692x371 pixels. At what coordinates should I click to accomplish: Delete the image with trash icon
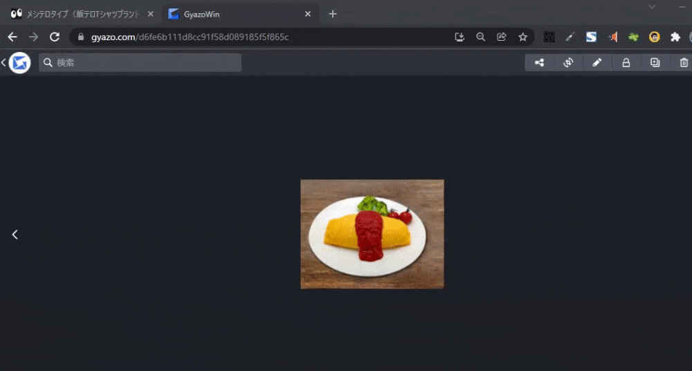(684, 63)
